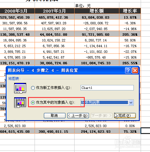Select cell with 13,625,897.20

click(54, 28)
